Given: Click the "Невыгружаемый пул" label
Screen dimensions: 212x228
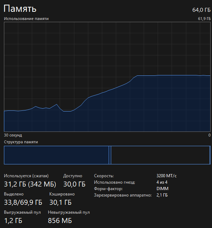Looking at the screenshot, I should (69, 212).
